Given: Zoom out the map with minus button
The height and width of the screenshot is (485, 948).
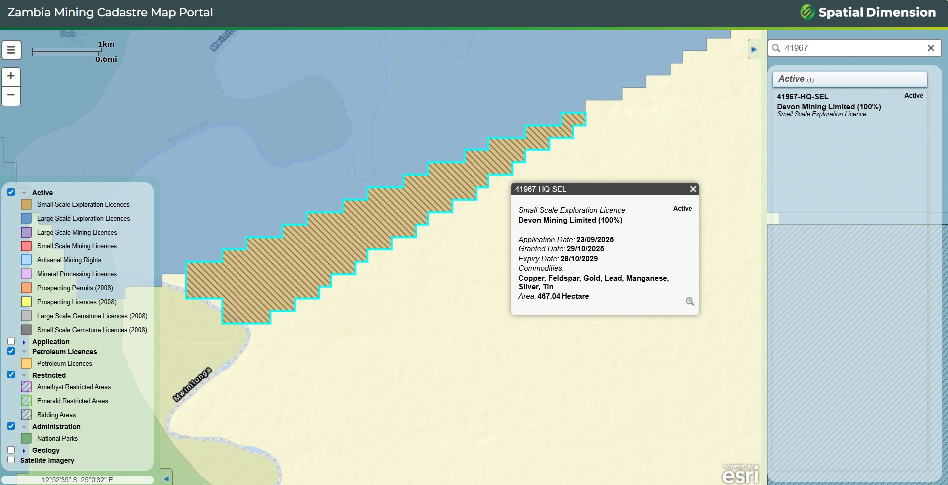Looking at the screenshot, I should click(x=11, y=96).
